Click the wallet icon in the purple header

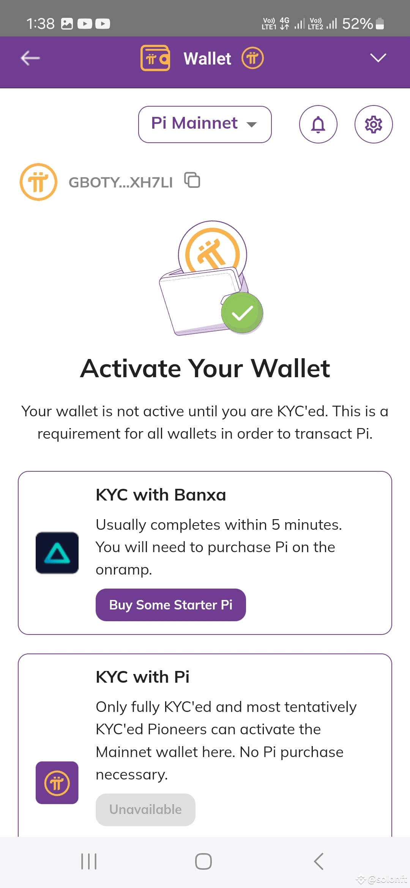coord(155,58)
